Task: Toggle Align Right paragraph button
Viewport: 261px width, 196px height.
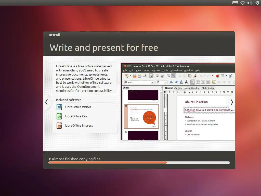Action: (203, 82)
